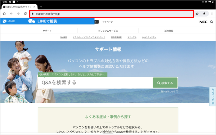Open the 使い方はこちら help link
Screen dimensions: 216x135
click(x=170, y=91)
